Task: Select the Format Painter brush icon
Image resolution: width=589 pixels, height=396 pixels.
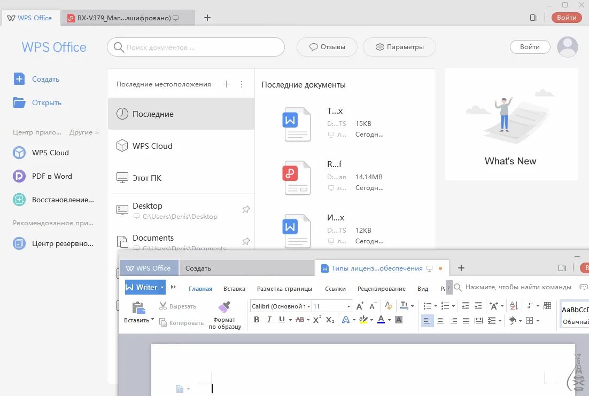Action: coord(224,307)
